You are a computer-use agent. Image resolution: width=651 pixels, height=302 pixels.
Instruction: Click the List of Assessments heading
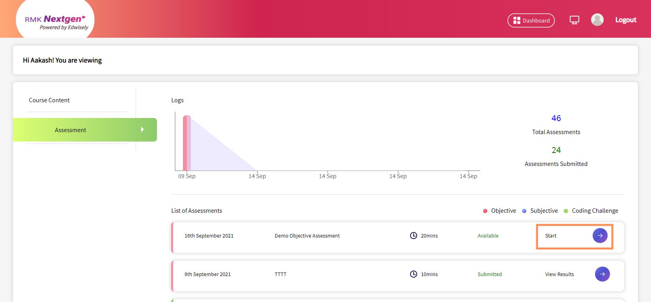(x=196, y=211)
